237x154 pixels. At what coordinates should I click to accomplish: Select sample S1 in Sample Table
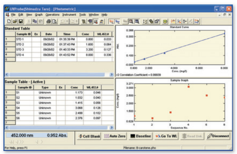pos(25,93)
